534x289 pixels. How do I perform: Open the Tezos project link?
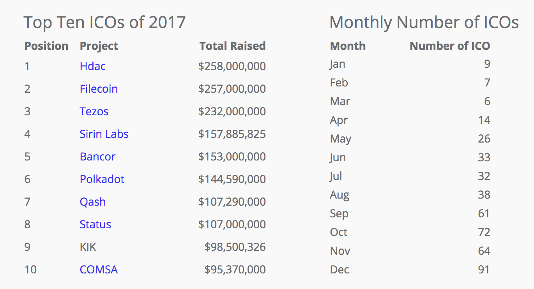(x=94, y=111)
